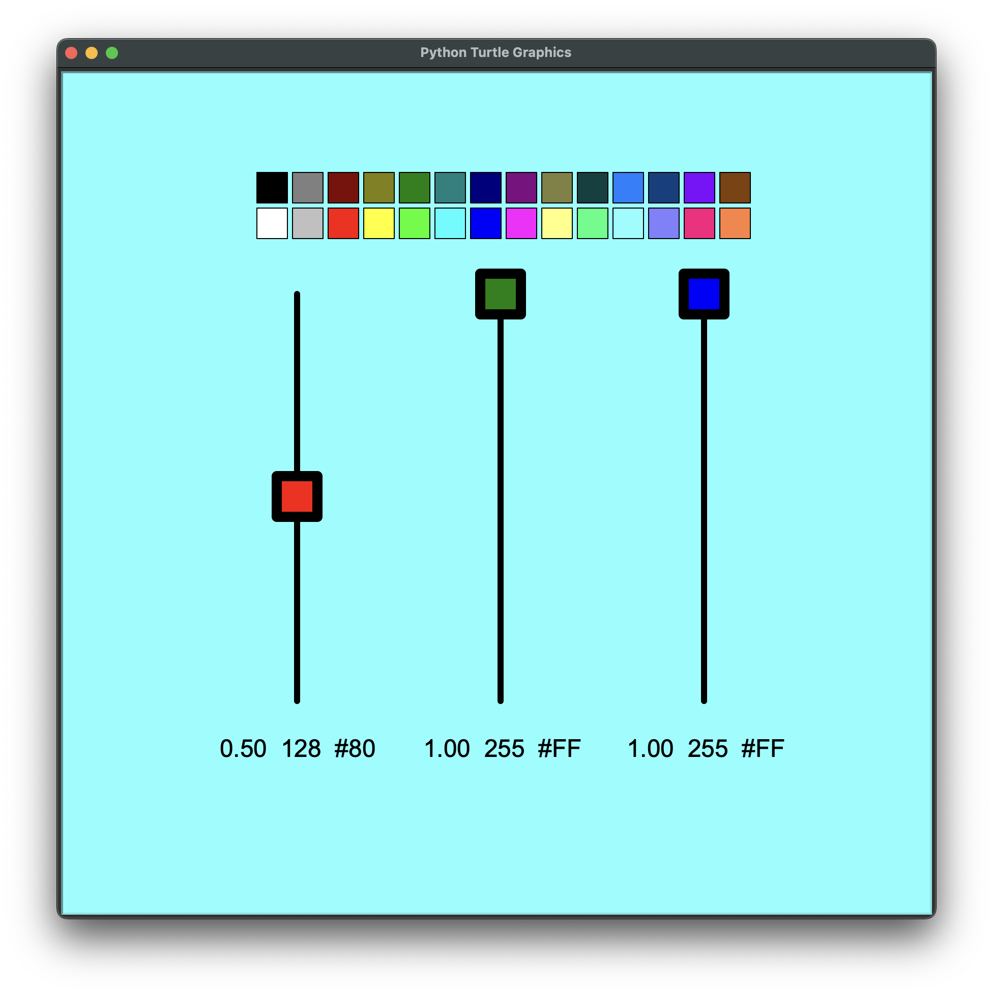Choose the dark maroon swatch

pyautogui.click(x=343, y=188)
